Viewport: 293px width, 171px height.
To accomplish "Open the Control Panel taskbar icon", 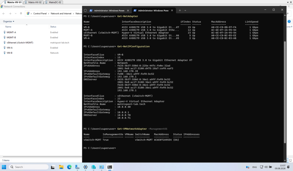I will [102, 167].
